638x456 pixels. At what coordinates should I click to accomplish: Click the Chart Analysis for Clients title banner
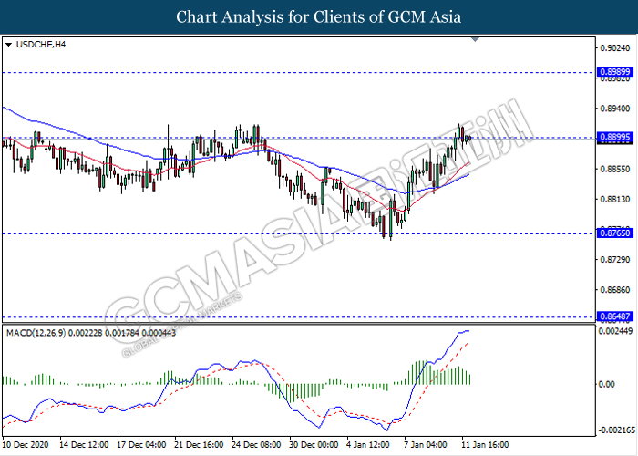pyautogui.click(x=319, y=16)
